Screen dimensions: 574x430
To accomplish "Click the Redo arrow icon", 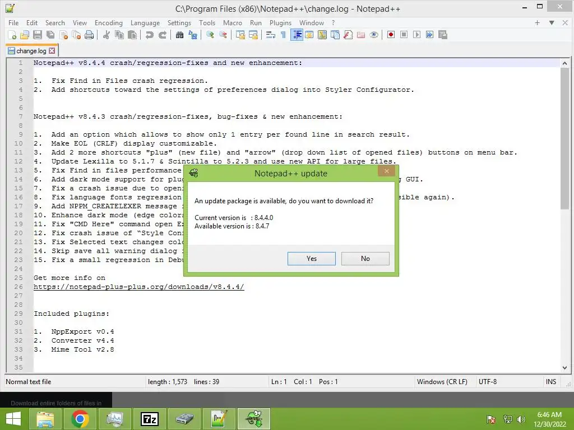I will coord(162,35).
